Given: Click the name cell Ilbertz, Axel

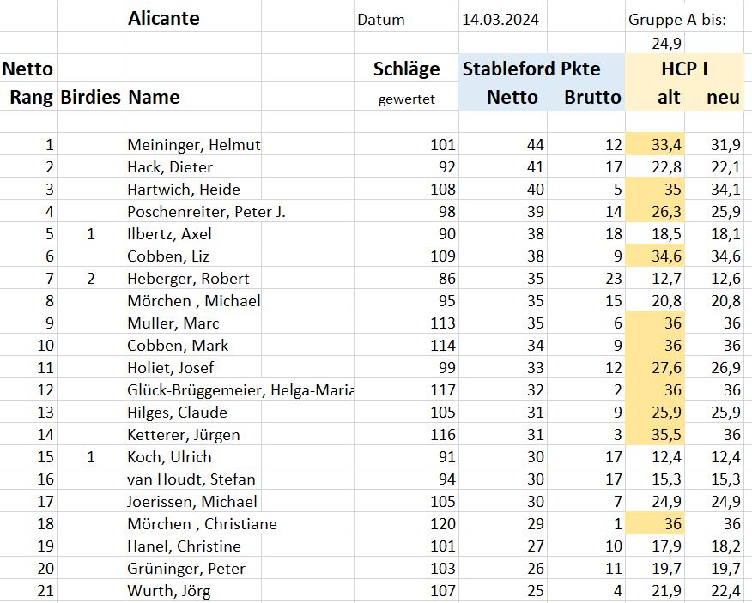Looking at the screenshot, I should tap(169, 234).
